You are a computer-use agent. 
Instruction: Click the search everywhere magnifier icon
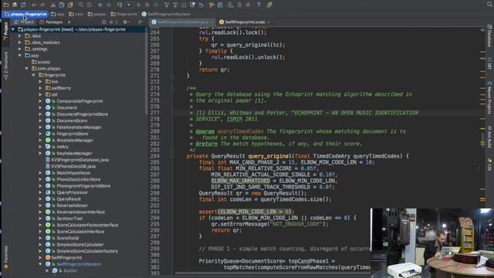point(489,4)
